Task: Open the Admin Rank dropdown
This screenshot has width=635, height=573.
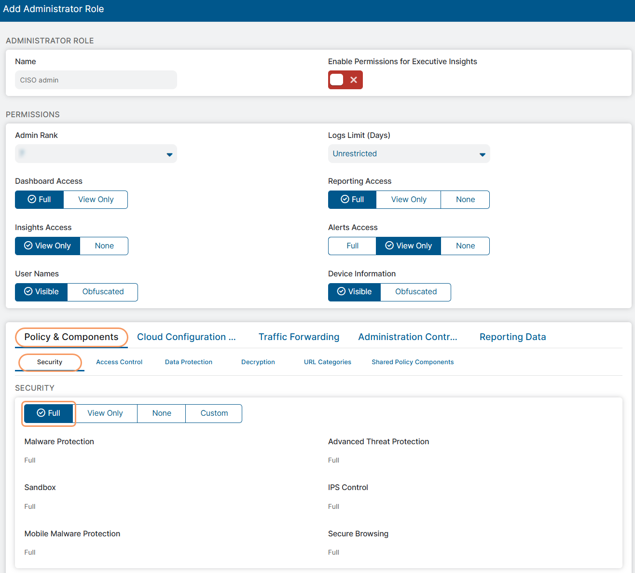Action: coord(96,154)
